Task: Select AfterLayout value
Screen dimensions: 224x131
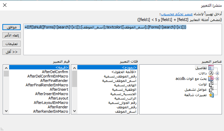Action: point(39,99)
